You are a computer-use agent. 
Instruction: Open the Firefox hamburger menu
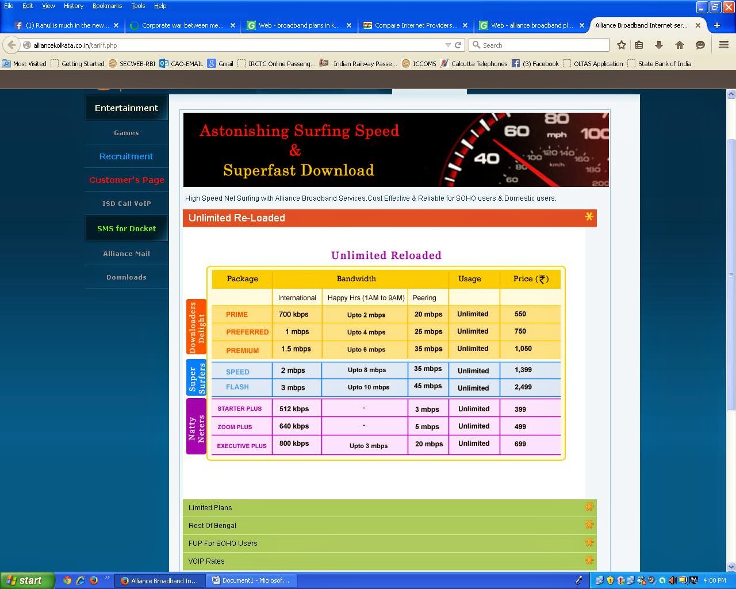click(724, 45)
